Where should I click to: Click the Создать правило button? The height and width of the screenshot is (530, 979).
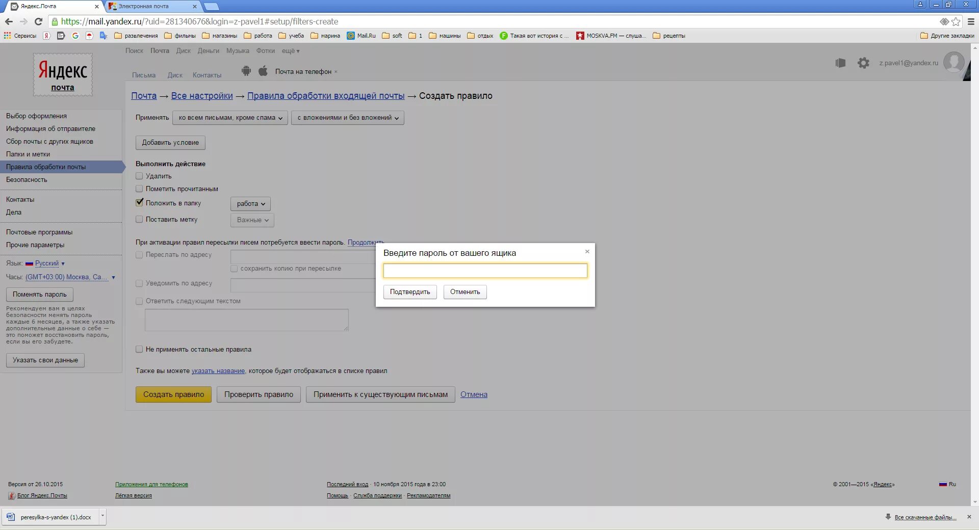click(173, 394)
